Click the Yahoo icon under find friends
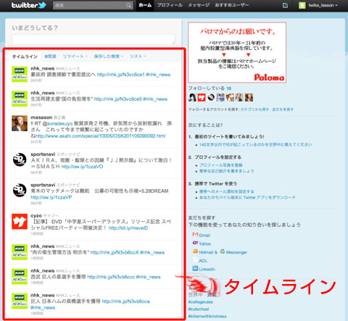The height and width of the screenshot is (321, 348). (x=195, y=243)
